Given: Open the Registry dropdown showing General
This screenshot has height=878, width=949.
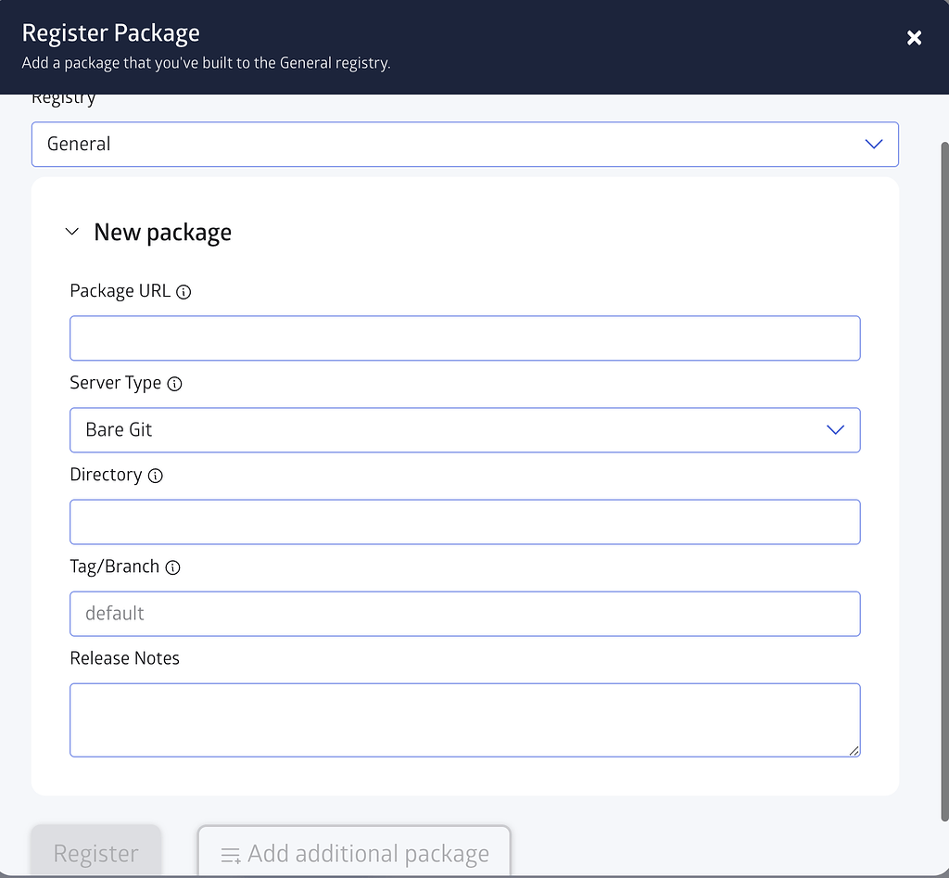Looking at the screenshot, I should click(x=465, y=144).
